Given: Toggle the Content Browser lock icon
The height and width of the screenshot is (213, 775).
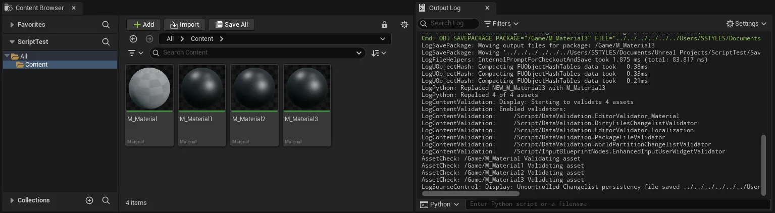Looking at the screenshot, I should pos(385,25).
